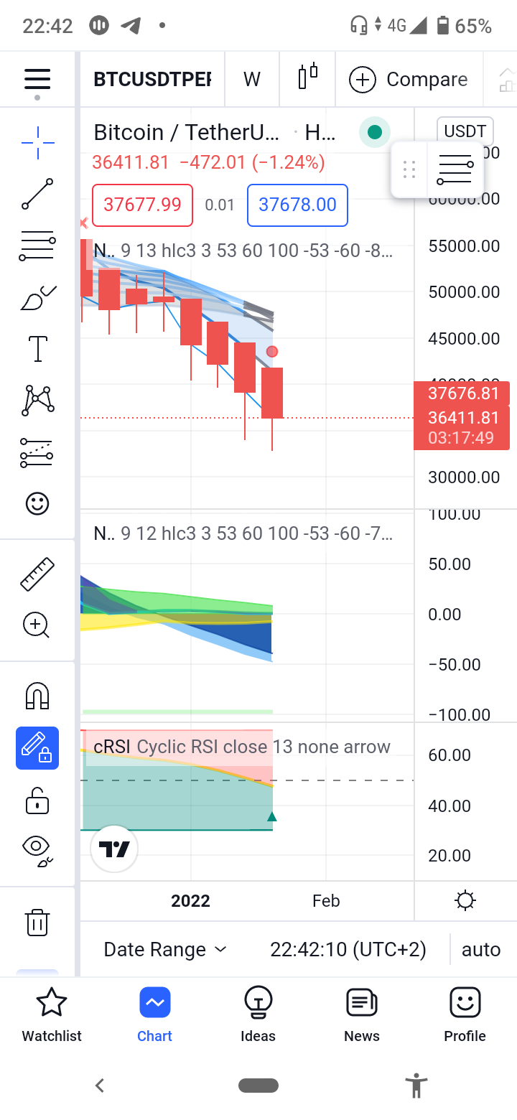Click the green arrow in cRSI pane
517x1120 pixels.
272,816
